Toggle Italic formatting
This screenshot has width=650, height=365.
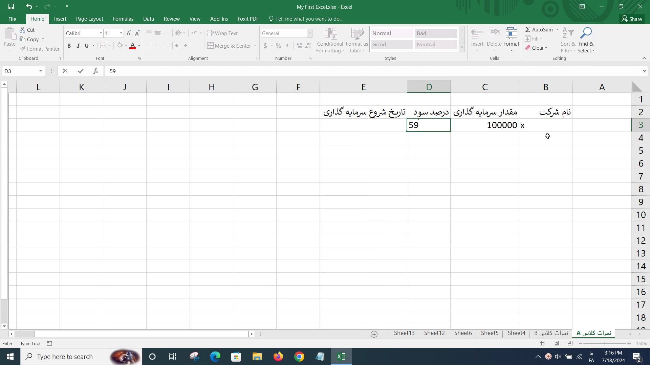pyautogui.click(x=78, y=46)
